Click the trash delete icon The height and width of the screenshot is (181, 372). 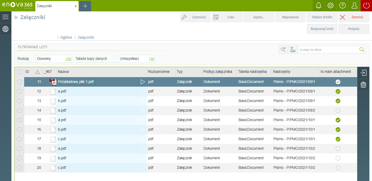pyautogui.click(x=363, y=85)
